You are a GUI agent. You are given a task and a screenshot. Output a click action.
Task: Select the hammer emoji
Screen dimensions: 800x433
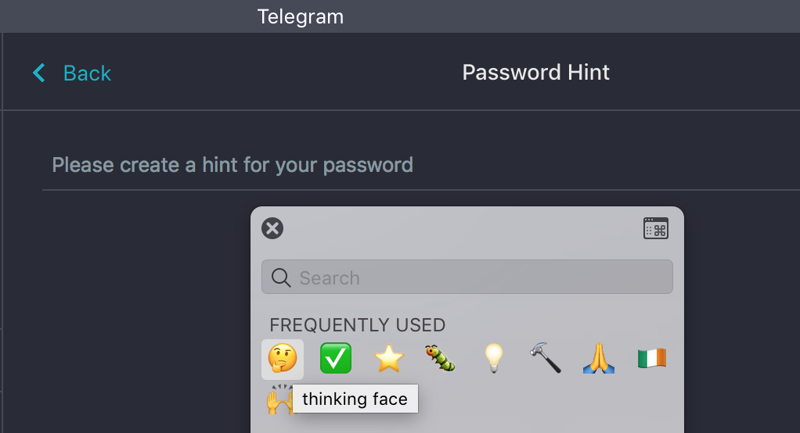click(x=545, y=359)
